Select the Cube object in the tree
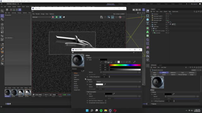Screen dimensions: 202x113 155,24
